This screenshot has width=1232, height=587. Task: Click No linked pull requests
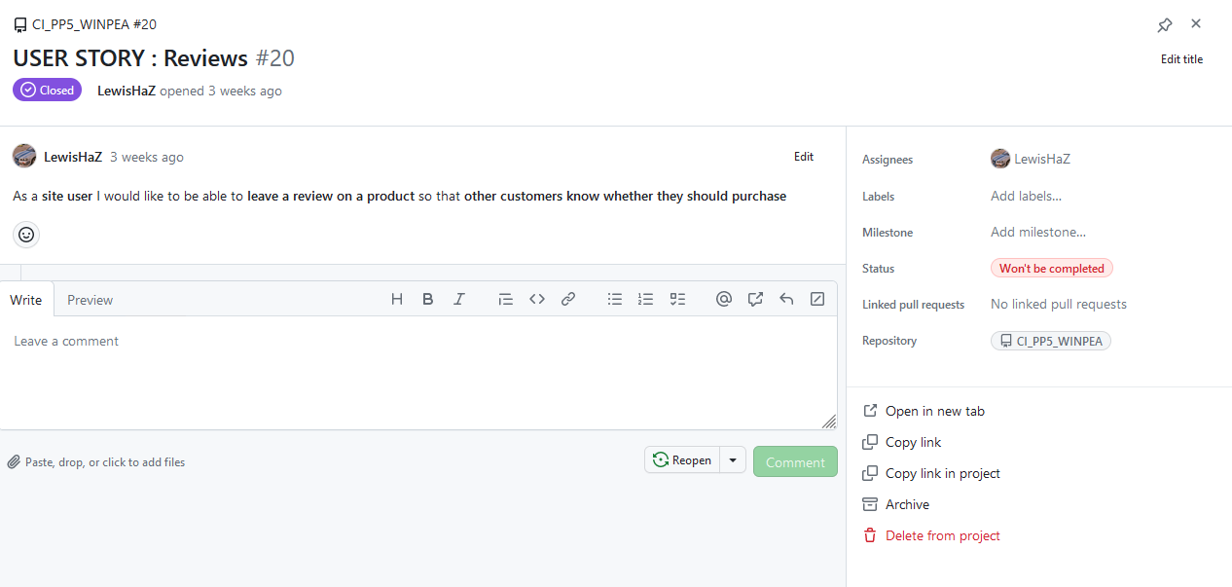1059,304
